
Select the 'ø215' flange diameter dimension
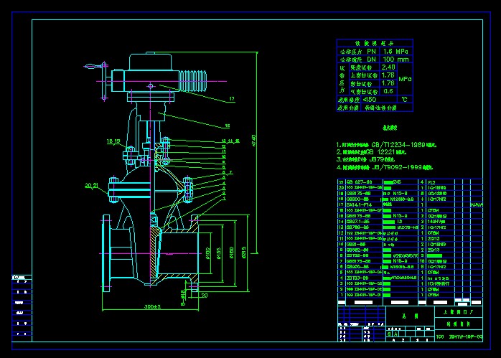pyautogui.click(x=245, y=253)
